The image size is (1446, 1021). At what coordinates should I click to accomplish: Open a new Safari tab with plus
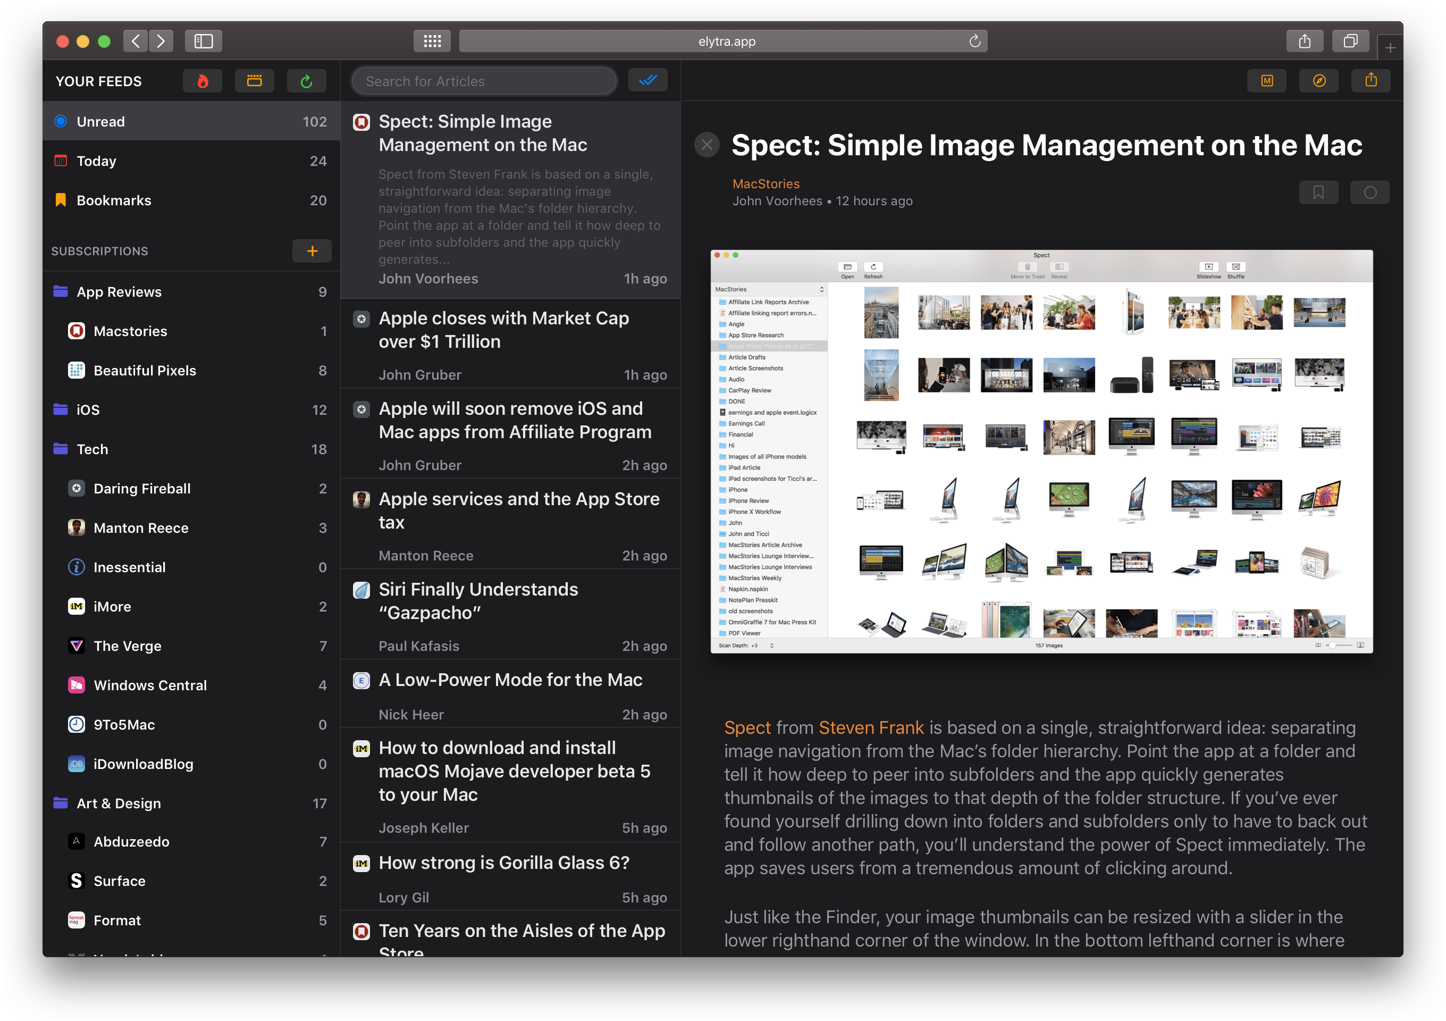1390,47
